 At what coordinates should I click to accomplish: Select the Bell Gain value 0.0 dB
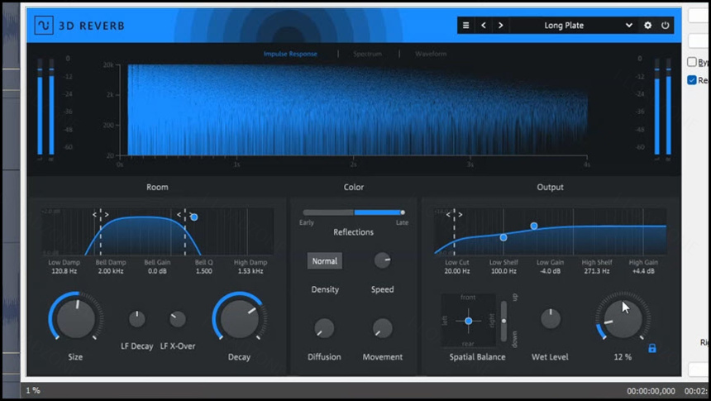coord(157,271)
